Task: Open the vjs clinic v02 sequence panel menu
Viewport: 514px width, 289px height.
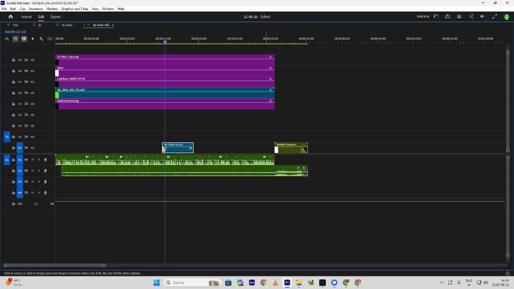Action: click(113, 25)
